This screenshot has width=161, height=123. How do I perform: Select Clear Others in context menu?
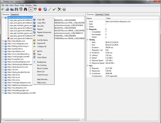[43, 57]
